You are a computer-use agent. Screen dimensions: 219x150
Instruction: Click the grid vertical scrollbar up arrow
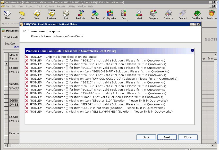coord(215,54)
